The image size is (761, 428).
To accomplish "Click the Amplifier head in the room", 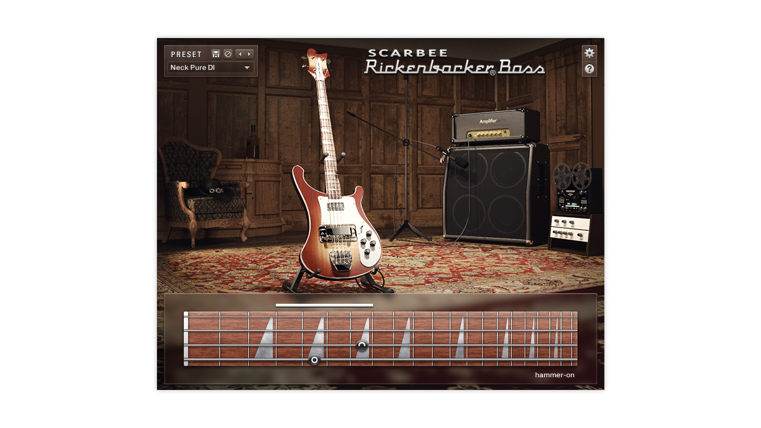I will (495, 126).
